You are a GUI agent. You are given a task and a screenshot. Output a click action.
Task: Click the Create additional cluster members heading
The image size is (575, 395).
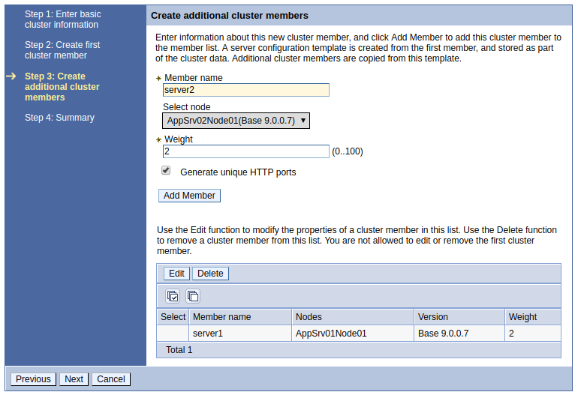pos(230,16)
